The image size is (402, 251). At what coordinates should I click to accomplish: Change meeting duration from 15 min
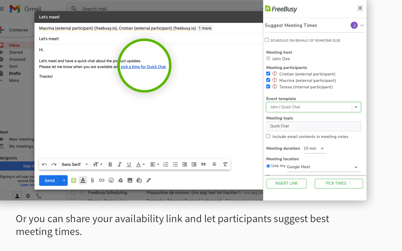[x=315, y=148]
